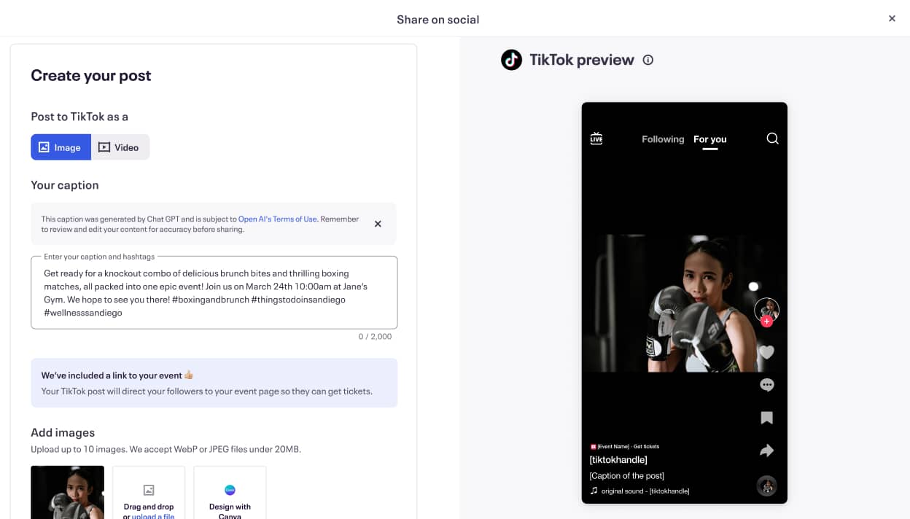Click the uploaded boxer image thumbnail
Screen dimensions: 910x519
coord(67,492)
